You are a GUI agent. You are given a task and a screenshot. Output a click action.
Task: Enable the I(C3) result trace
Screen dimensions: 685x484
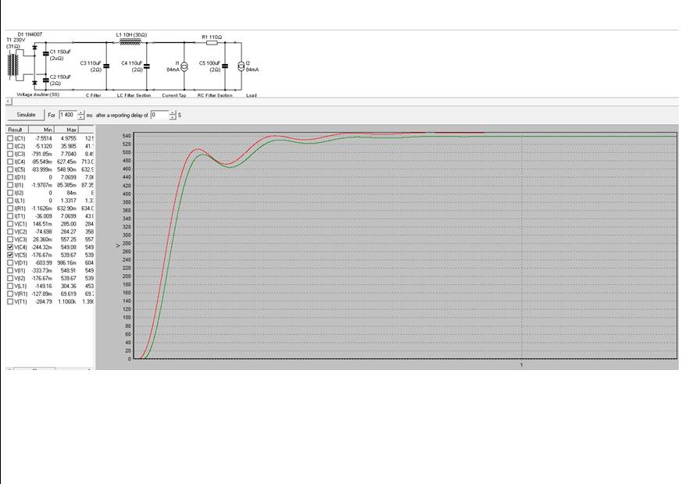[x=10, y=154]
